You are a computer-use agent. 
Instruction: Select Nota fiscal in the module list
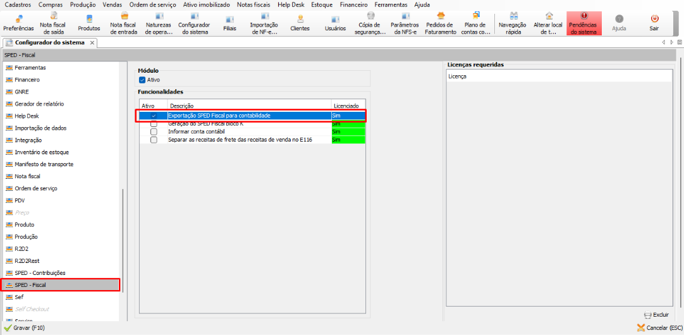point(27,176)
